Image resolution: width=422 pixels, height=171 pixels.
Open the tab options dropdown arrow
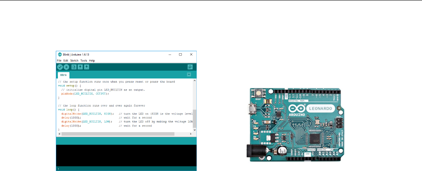pos(189,74)
